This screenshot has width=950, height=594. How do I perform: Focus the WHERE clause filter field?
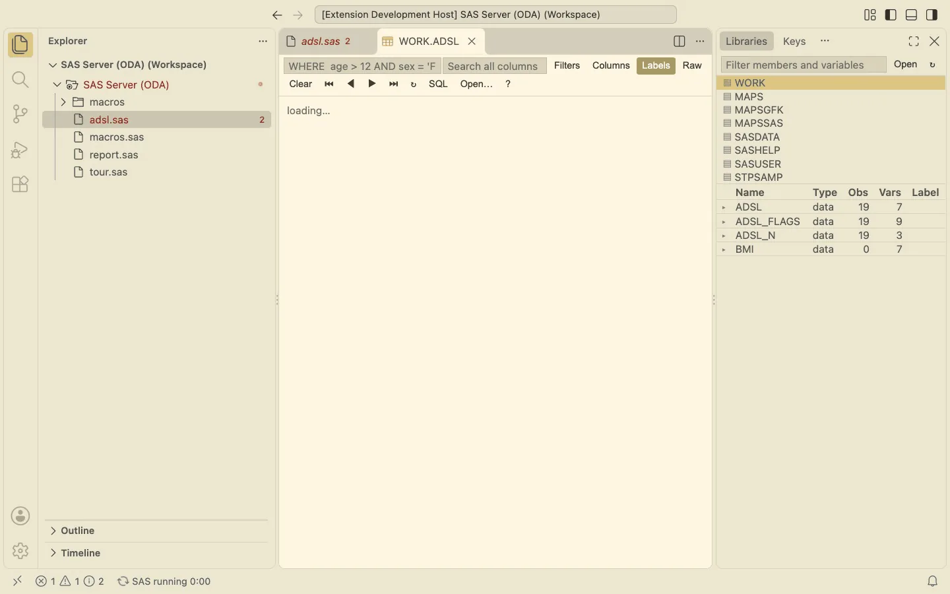coord(362,66)
